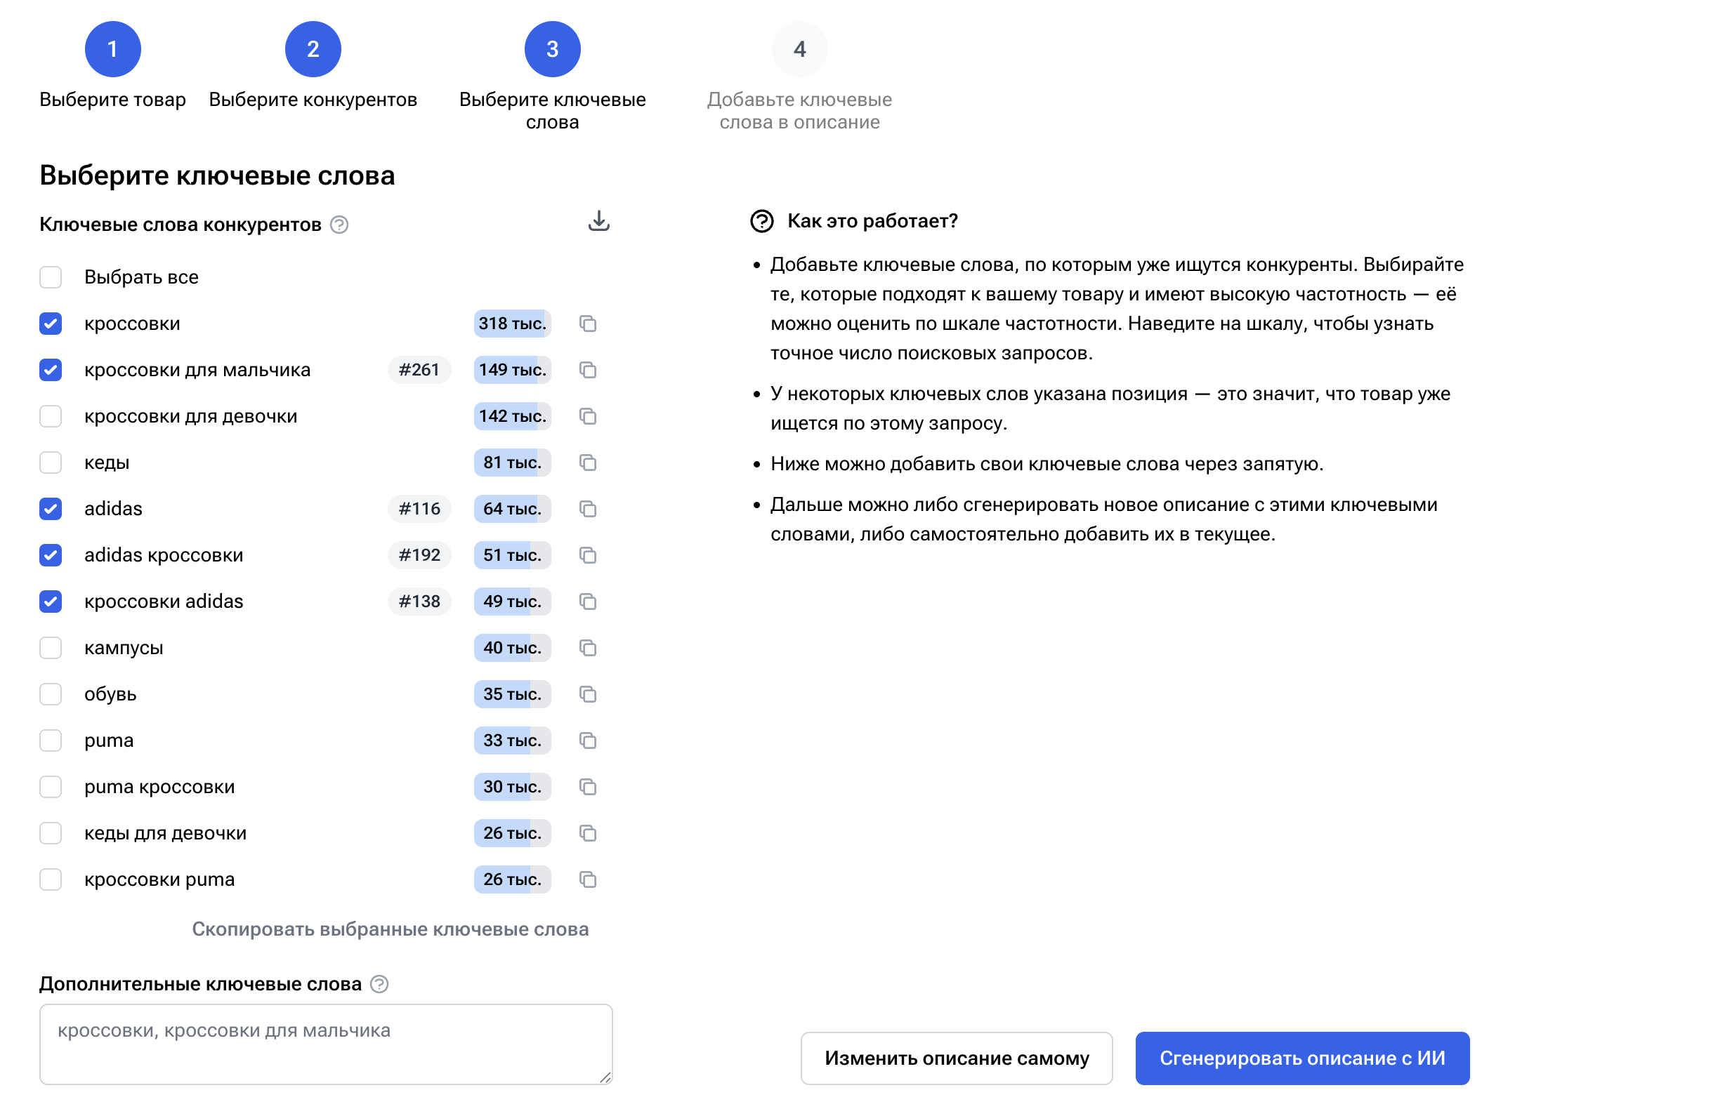Screen dimensions: 1725x1116
Task: Deselect 'adidas кроссовки' checkbox
Action: coord(51,555)
